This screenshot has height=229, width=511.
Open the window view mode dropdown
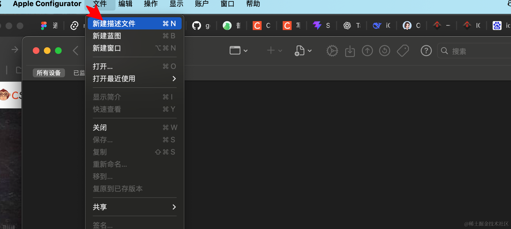[x=239, y=51]
